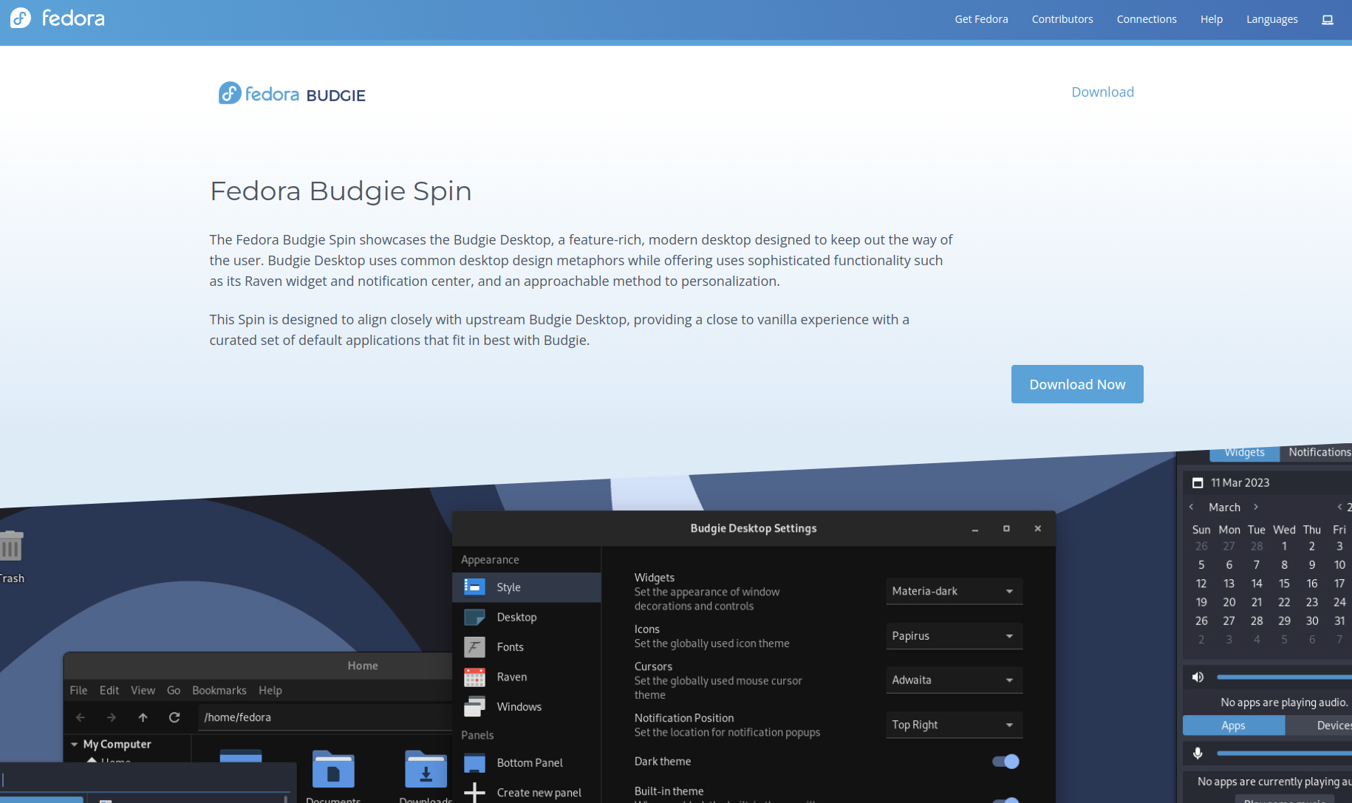
Task: Select the Fonts icon in settings sidebar
Action: click(x=474, y=647)
